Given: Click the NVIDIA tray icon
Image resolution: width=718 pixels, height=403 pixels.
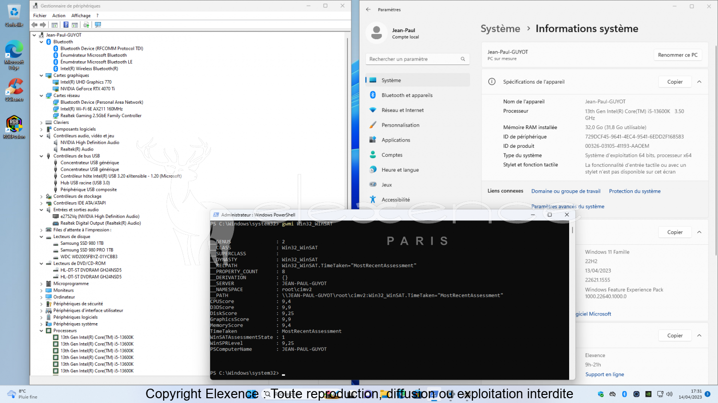Looking at the screenshot, I should coord(648,394).
